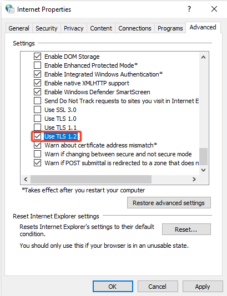Uncheck Warn about certificate address mismatch
The image size is (227, 296).
[x=37, y=145]
